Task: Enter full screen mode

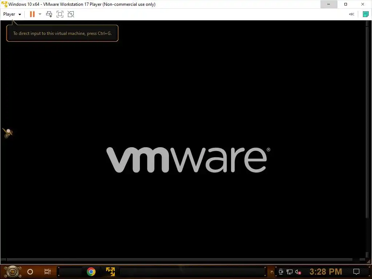Action: click(x=60, y=14)
